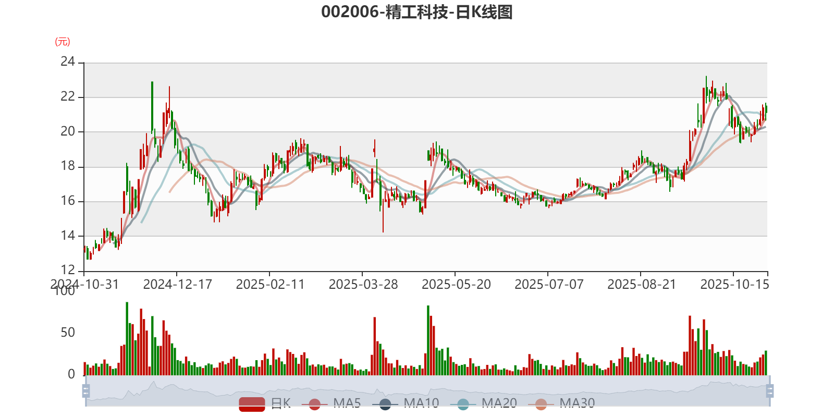Click the 14 price axis label
The width and height of the screenshot is (834, 417).
(x=68, y=236)
